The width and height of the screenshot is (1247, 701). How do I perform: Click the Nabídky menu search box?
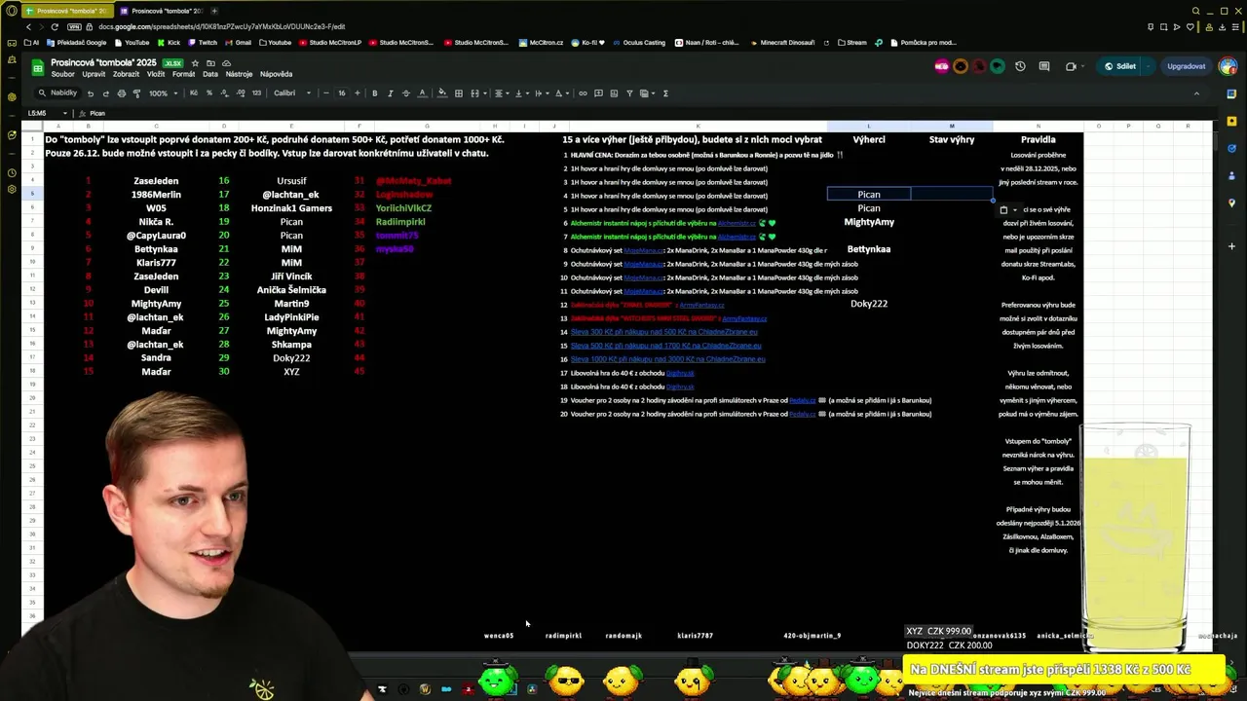pyautogui.click(x=57, y=93)
